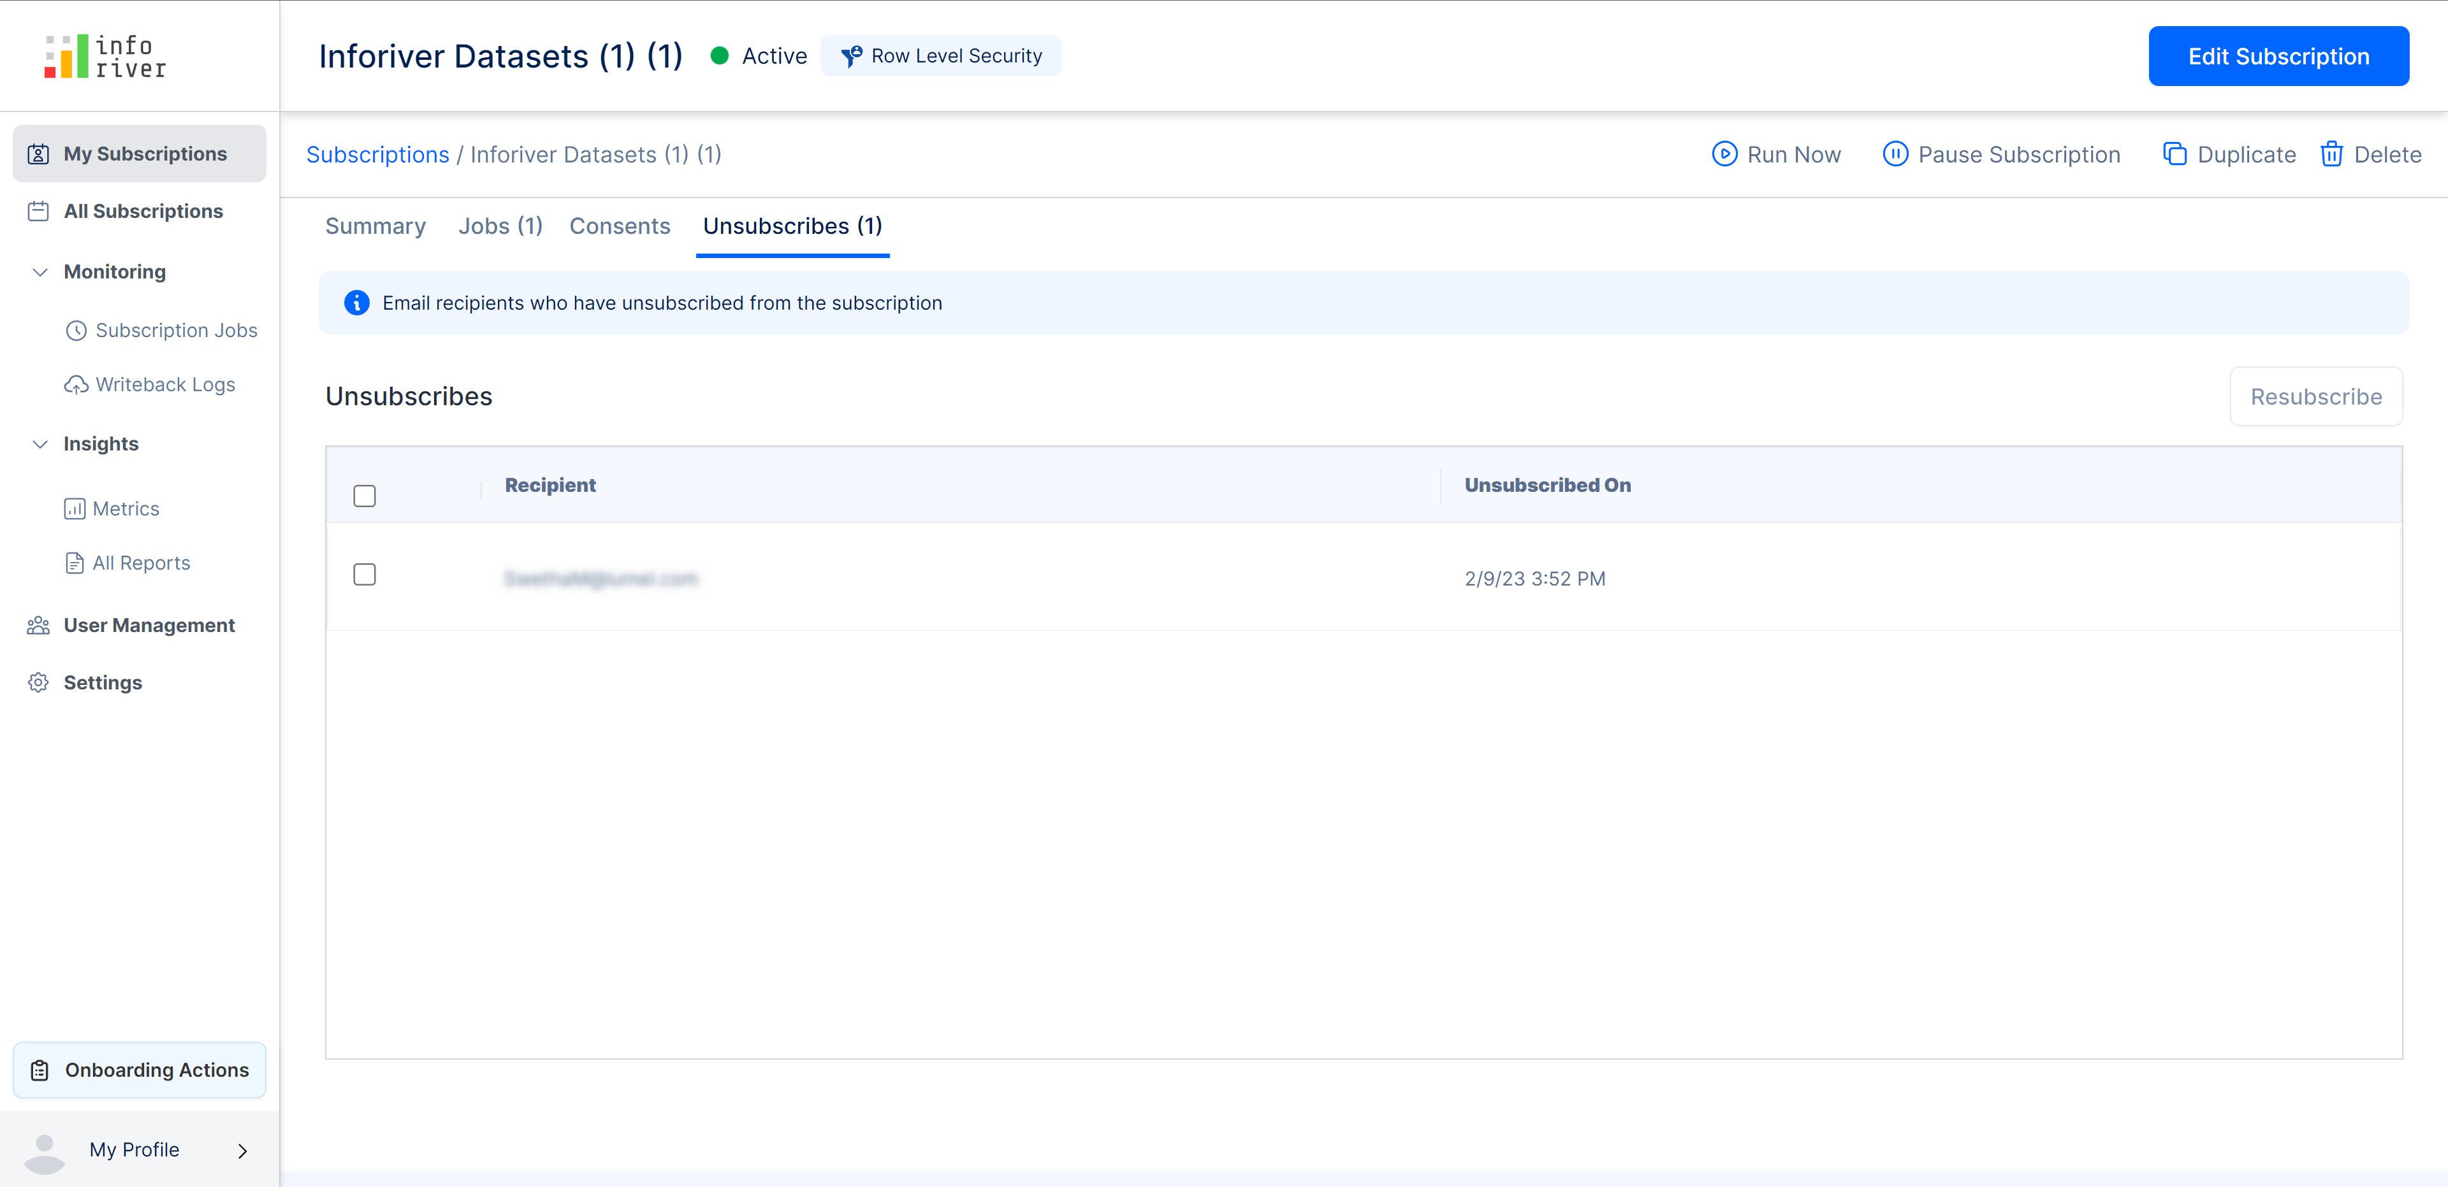This screenshot has height=1187, width=2448.
Task: Collapse the Monitoring section chevron
Action: pos(40,271)
